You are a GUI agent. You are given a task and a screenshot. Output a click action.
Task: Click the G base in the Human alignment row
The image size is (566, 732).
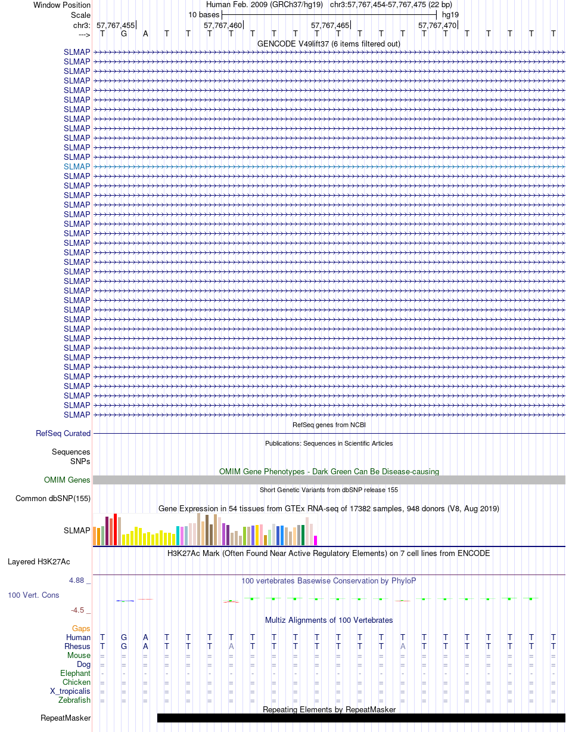pyautogui.click(x=124, y=637)
